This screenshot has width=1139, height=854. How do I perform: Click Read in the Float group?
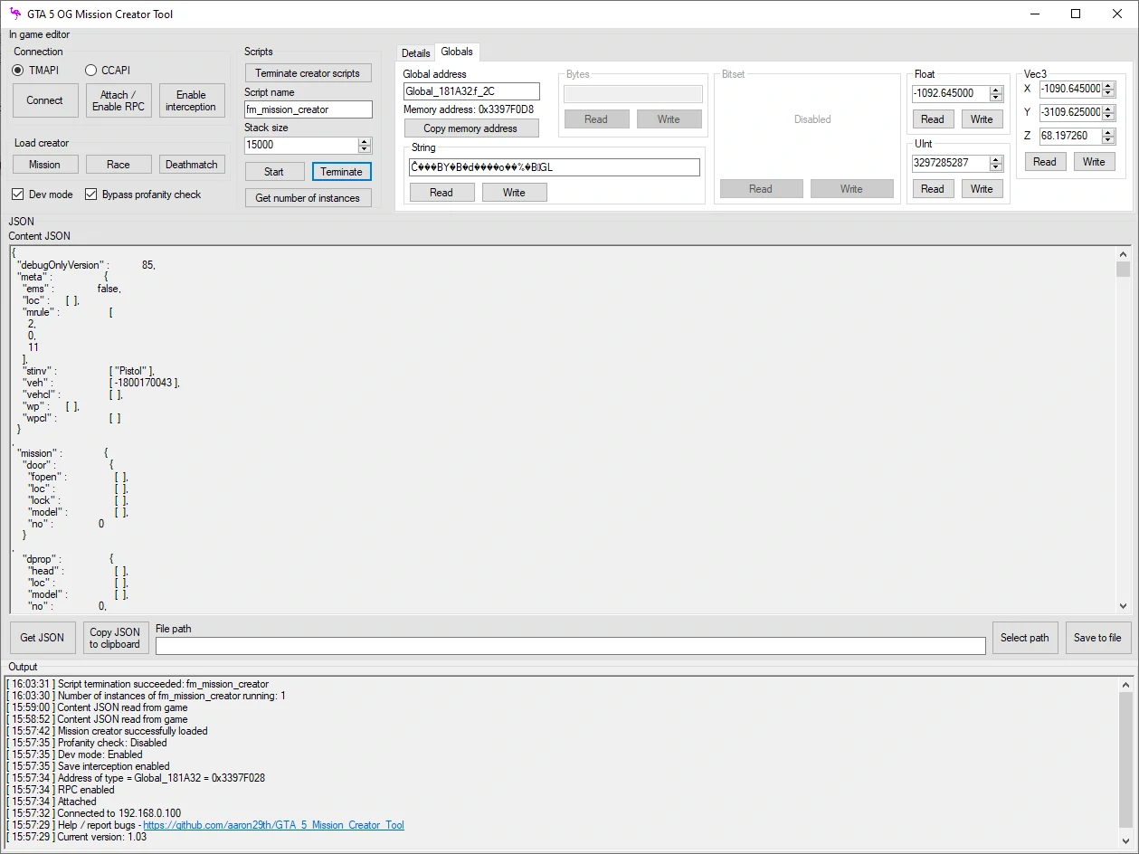tap(933, 119)
